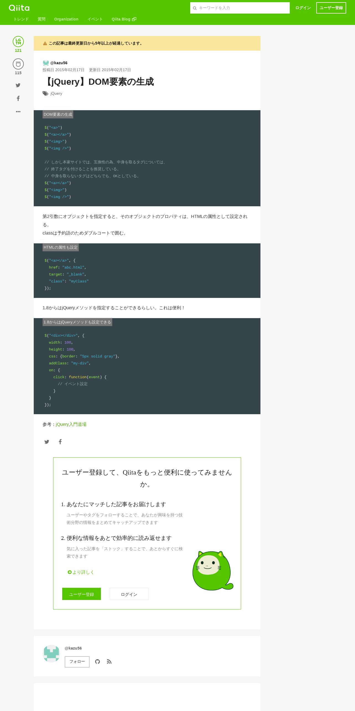Click the LGTM count 121
This screenshot has height=711, width=355.
pyautogui.click(x=18, y=50)
